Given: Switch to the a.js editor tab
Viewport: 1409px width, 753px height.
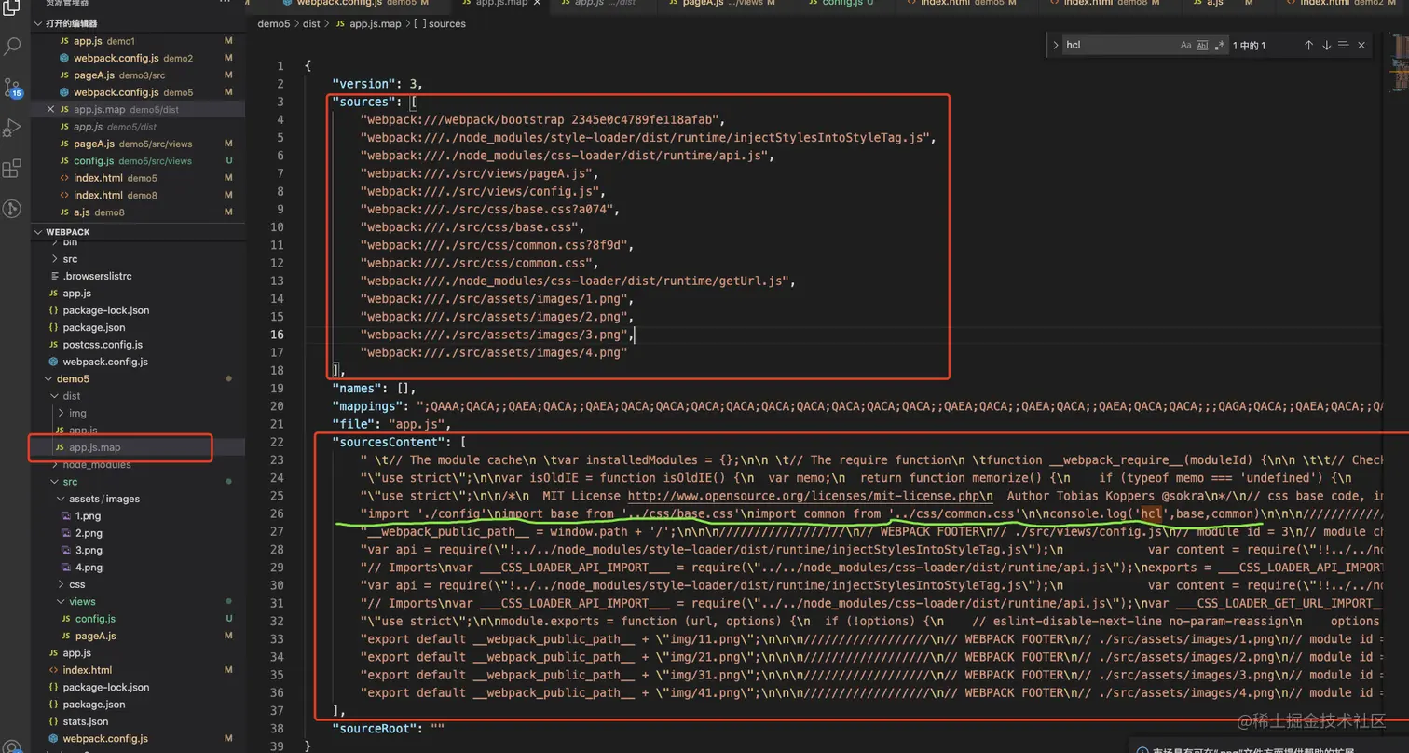Looking at the screenshot, I should 1230,4.
